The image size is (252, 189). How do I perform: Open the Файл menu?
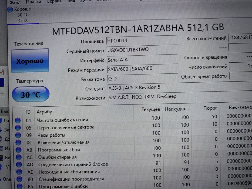click(x=15, y=2)
